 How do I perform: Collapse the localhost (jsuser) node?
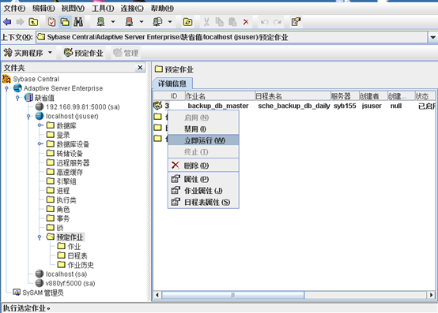(x=28, y=116)
